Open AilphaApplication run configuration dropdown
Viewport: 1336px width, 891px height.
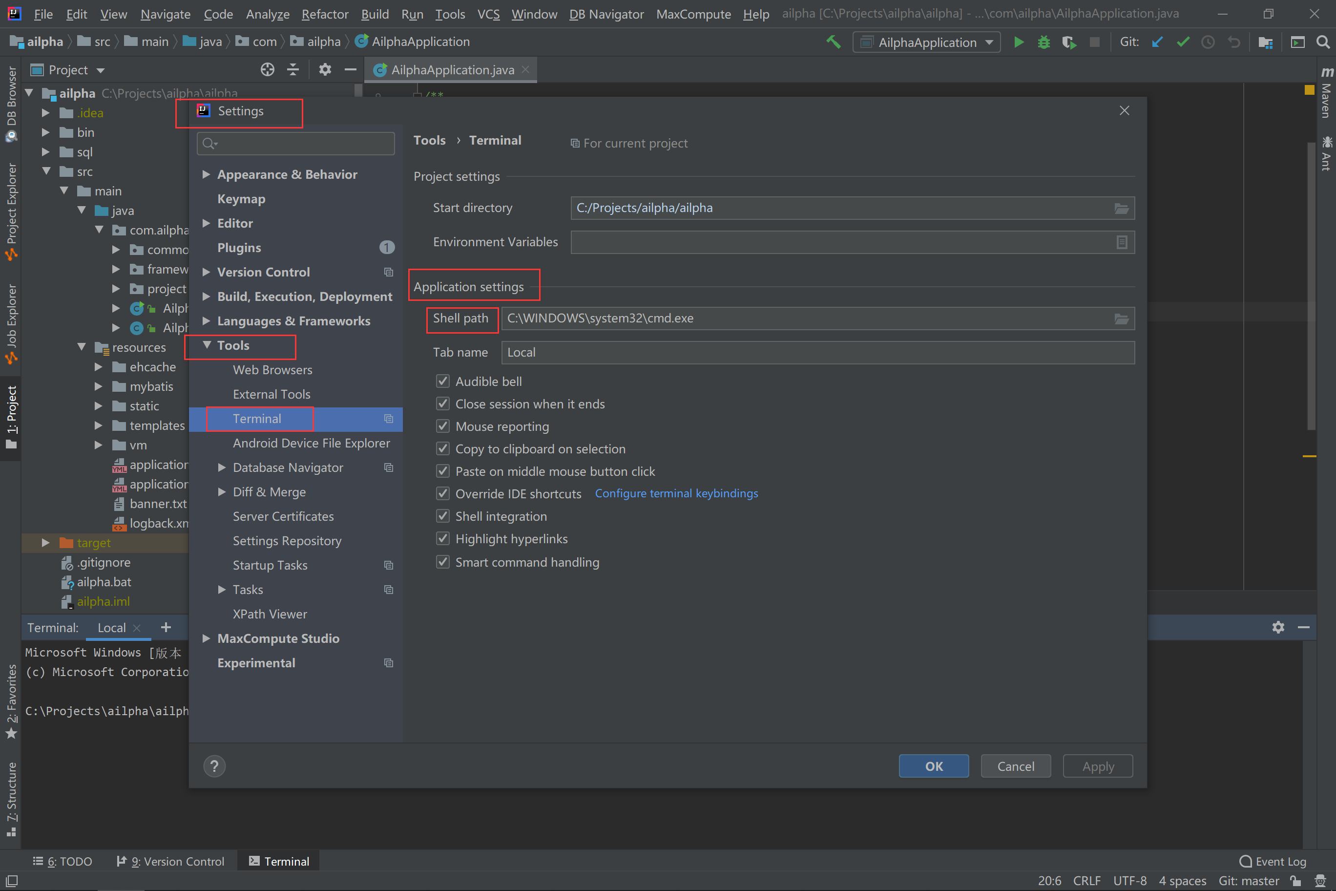pyautogui.click(x=926, y=42)
